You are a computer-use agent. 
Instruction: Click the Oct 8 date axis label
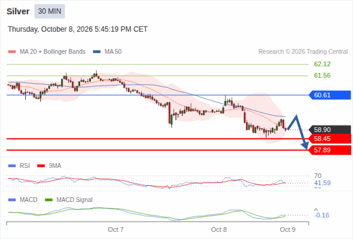(x=219, y=229)
